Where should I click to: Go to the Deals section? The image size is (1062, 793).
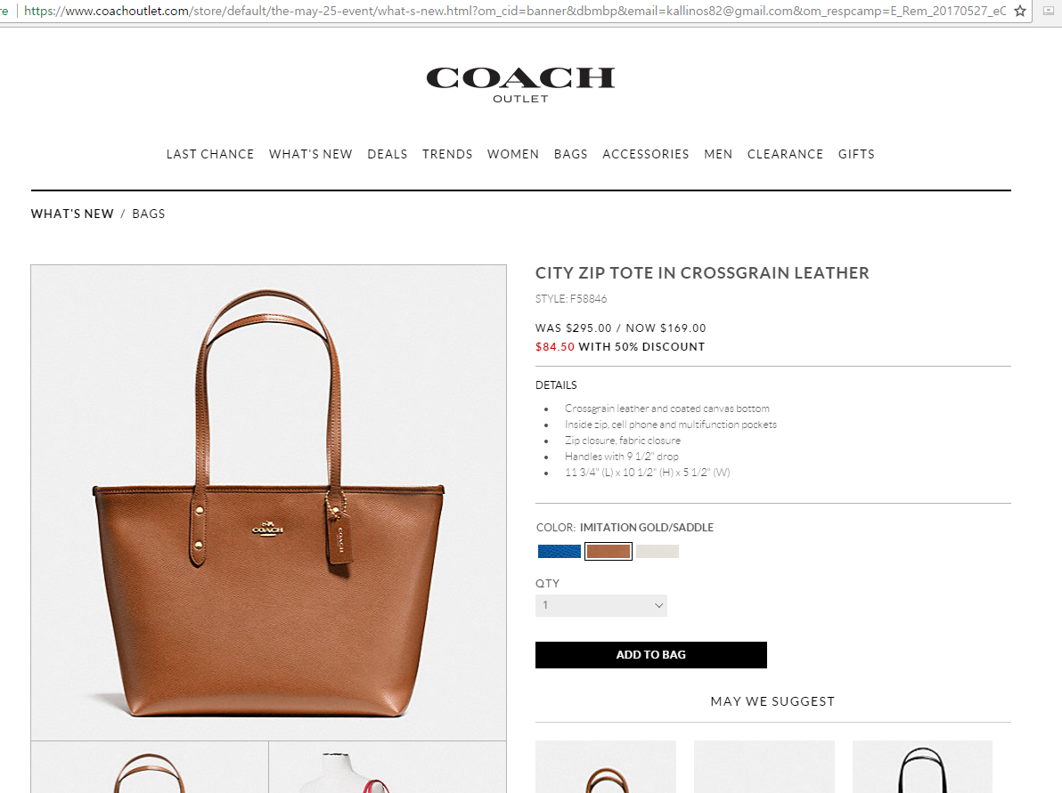(x=387, y=154)
